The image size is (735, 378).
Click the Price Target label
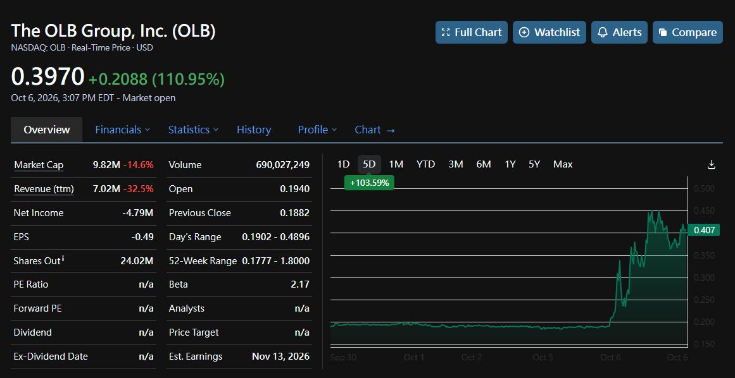194,332
